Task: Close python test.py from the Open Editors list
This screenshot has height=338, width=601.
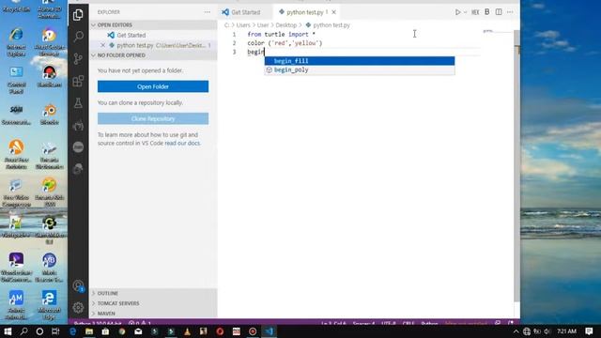Action: point(102,45)
